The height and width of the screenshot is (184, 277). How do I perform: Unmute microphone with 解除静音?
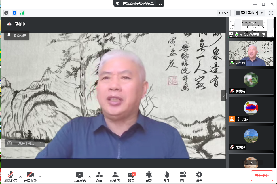coord(11,177)
